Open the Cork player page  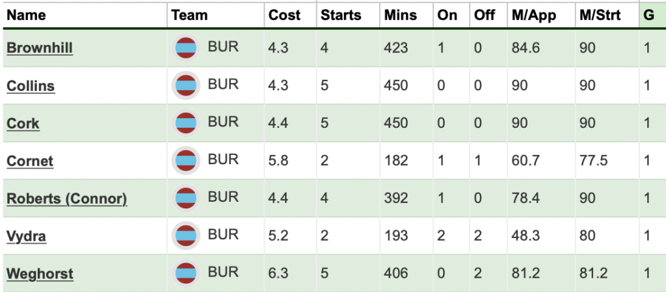pyautogui.click(x=23, y=123)
